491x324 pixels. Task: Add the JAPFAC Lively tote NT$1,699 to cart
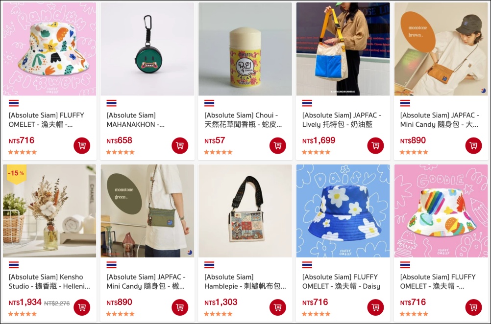(x=375, y=145)
